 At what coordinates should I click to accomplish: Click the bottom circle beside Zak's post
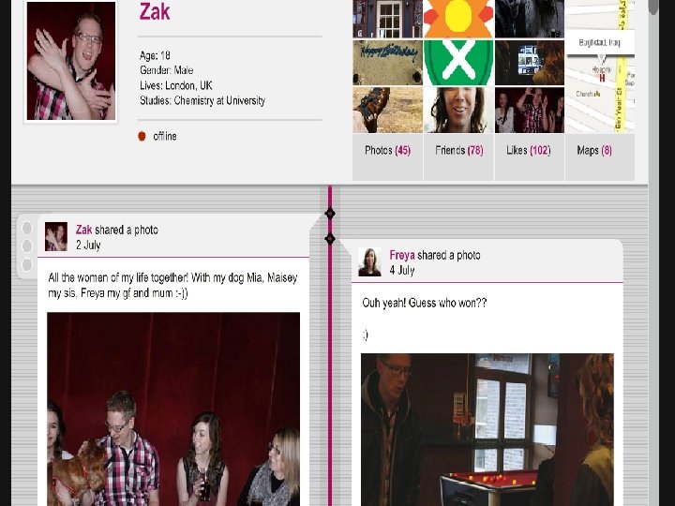(26, 264)
